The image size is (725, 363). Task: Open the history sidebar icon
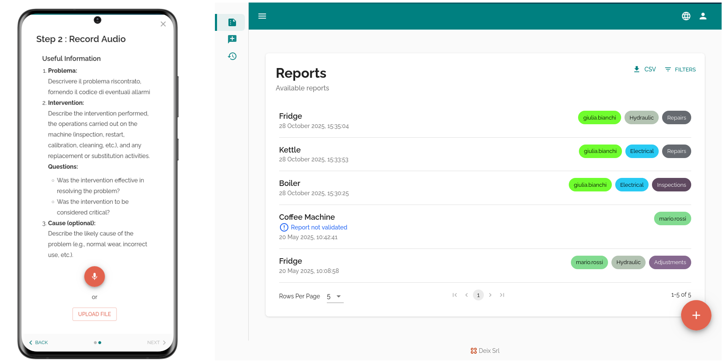[x=232, y=56]
